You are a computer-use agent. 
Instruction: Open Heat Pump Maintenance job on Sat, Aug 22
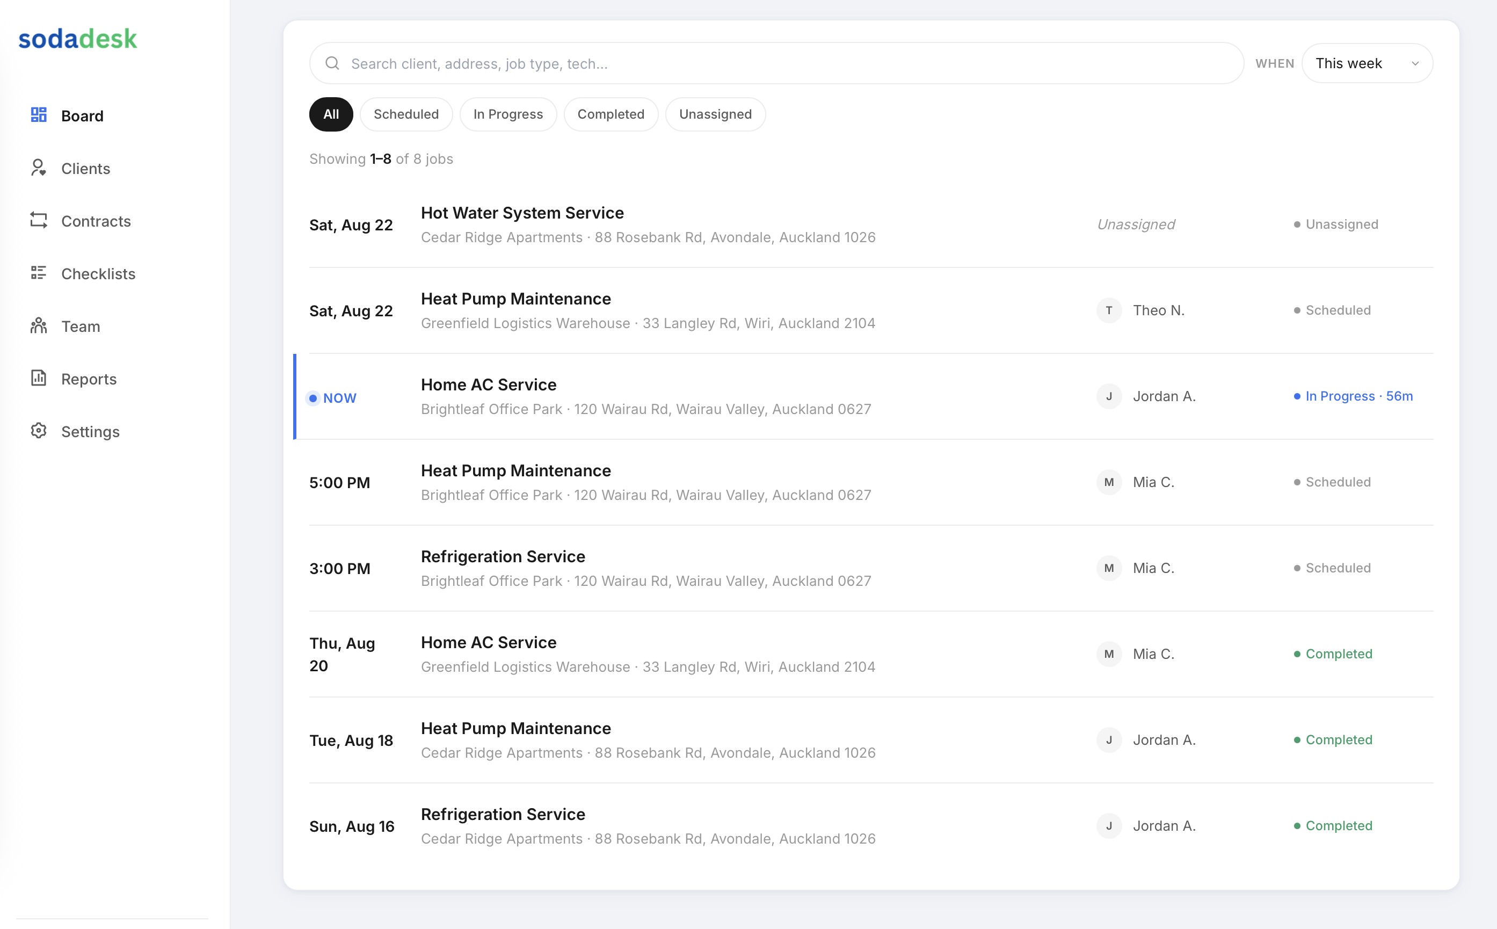(871, 310)
